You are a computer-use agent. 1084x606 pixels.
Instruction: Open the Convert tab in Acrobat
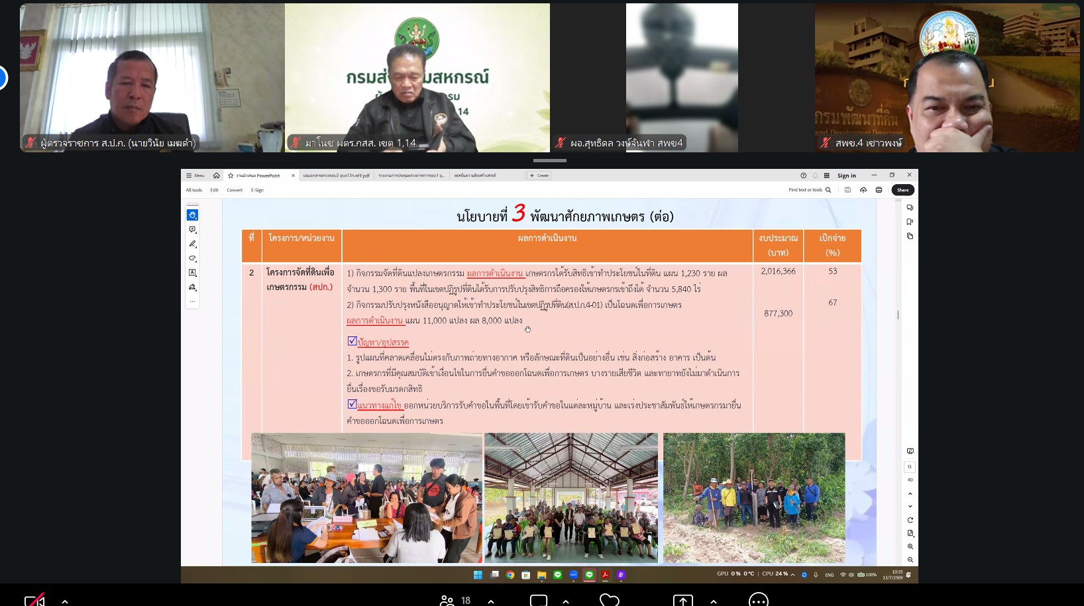pyautogui.click(x=235, y=190)
